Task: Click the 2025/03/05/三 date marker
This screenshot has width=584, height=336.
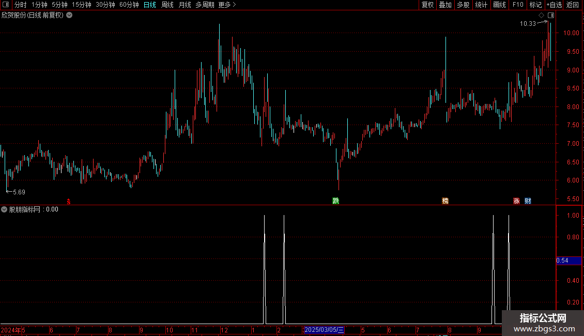Action: (x=324, y=330)
